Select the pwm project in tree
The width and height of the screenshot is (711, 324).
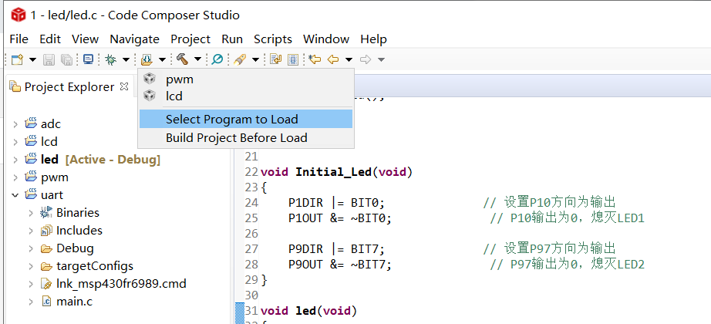coord(55,177)
